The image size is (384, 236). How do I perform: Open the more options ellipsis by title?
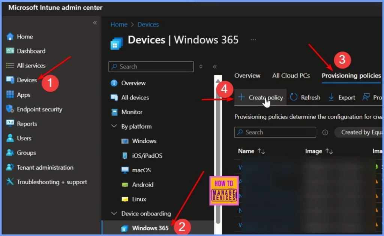click(253, 40)
